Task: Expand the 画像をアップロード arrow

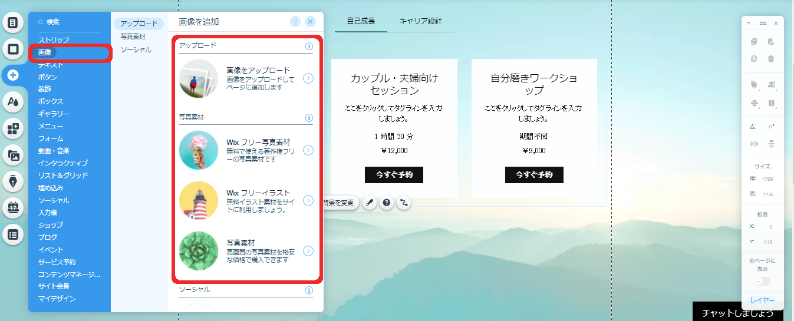Action: click(x=308, y=78)
